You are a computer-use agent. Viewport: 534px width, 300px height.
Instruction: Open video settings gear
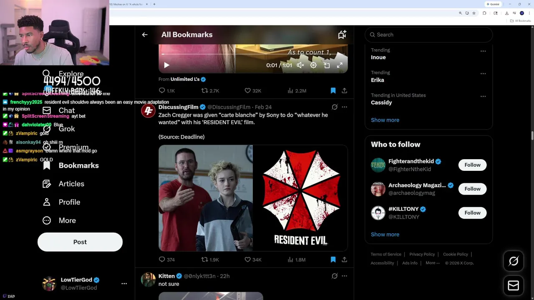point(313,65)
